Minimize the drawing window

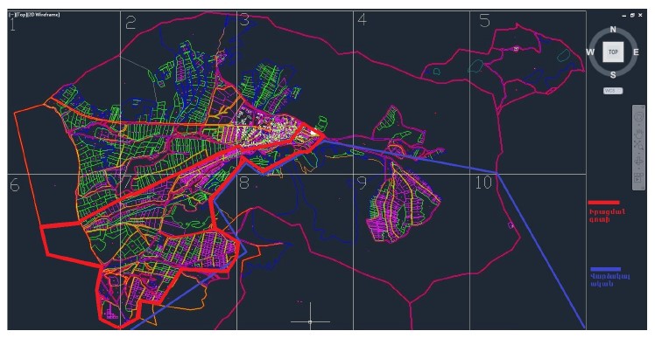(x=624, y=16)
